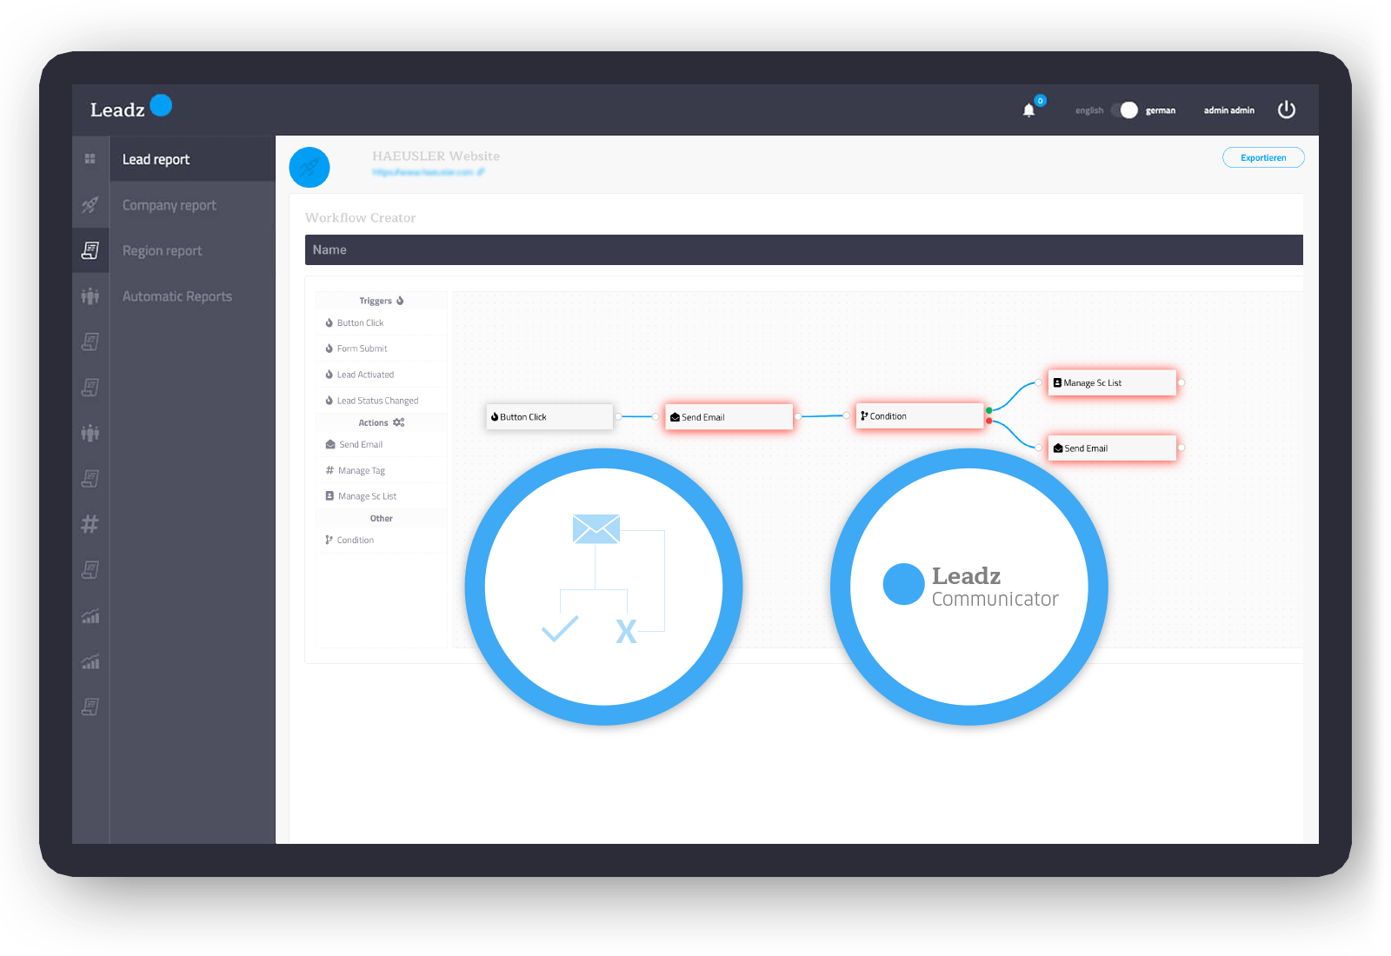Open the Lead report menu item
This screenshot has height=956, width=1391.
coord(192,159)
